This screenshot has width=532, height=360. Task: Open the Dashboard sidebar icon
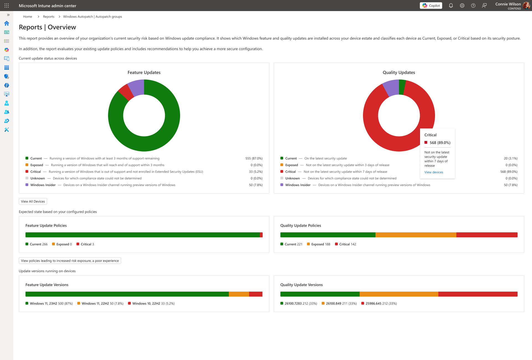point(7,32)
